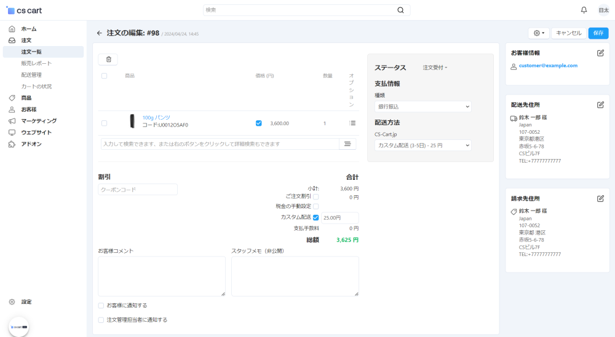
Task: Click the truck icon in 配送先住所
Action: (x=514, y=118)
